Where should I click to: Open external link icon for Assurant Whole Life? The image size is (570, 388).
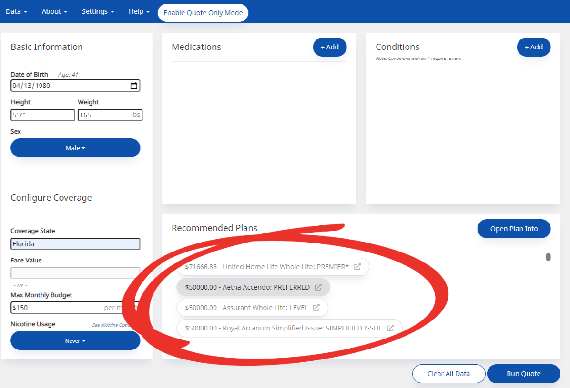pos(316,308)
